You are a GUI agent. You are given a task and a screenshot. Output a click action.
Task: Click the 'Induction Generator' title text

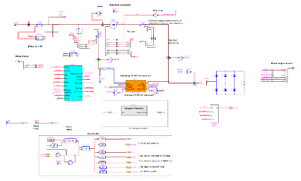[120, 5]
